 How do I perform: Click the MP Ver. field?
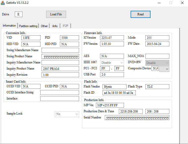110,105
